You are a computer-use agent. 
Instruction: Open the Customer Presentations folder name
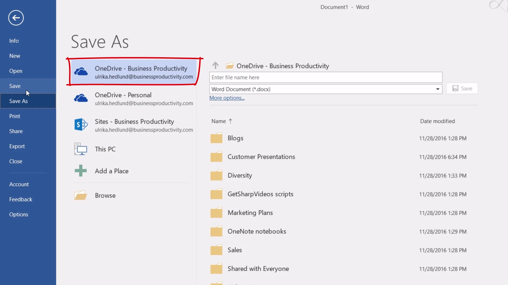(x=261, y=157)
